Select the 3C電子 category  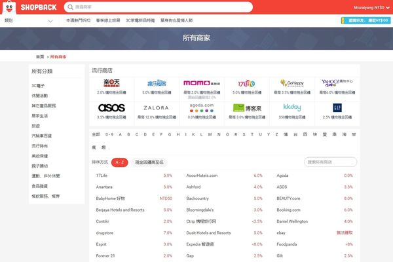point(38,86)
